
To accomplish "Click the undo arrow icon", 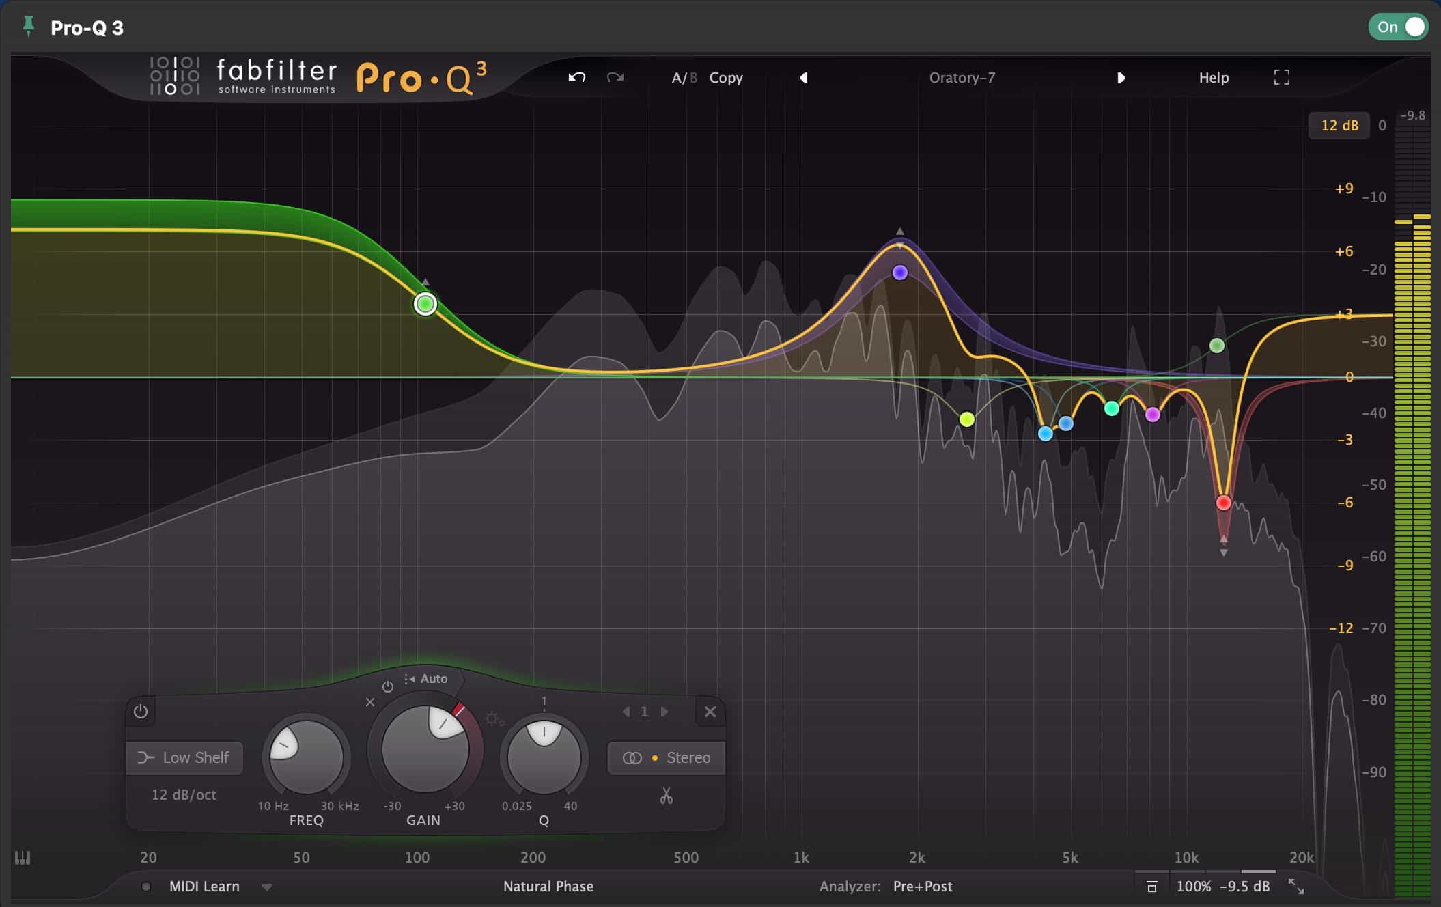I will [577, 77].
